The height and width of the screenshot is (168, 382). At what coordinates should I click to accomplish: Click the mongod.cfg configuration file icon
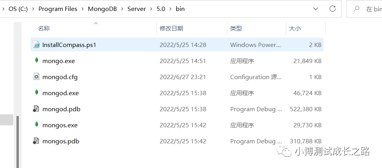36,77
